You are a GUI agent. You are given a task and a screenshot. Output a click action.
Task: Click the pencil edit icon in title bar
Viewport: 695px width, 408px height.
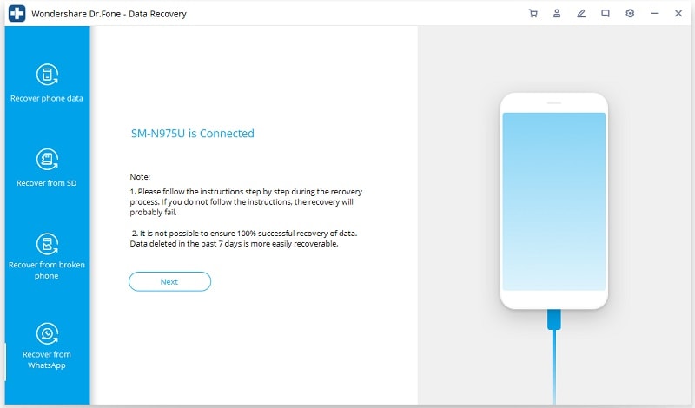click(581, 13)
